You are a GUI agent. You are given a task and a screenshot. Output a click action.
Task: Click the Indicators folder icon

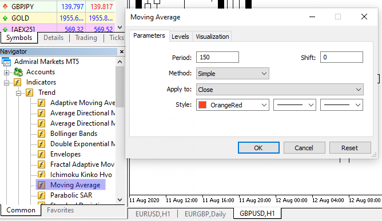click(x=18, y=82)
